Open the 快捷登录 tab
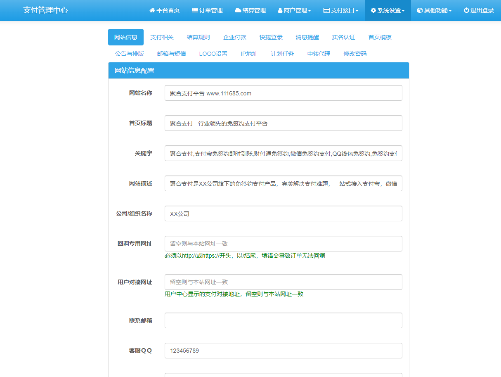Screen dimensions: 501x377 click(x=271, y=37)
